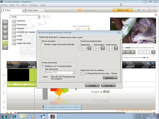
Task: Switch to the 2 Hacer vídeo tab
Action: (34, 10)
